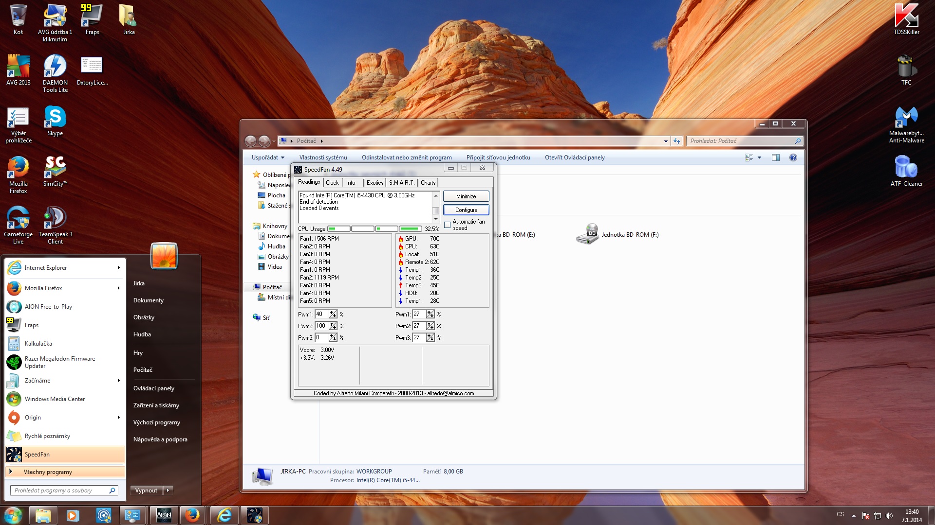
Task: Click the Pwm1 40 percent spinner arrows
Action: tap(333, 315)
